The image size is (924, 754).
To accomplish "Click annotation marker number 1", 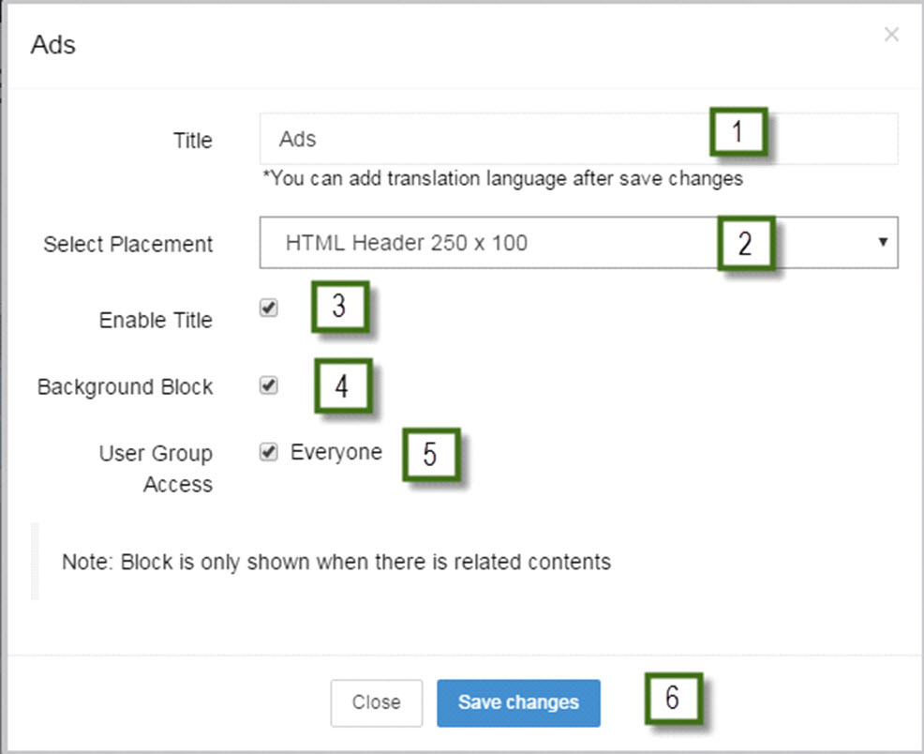I will (738, 132).
